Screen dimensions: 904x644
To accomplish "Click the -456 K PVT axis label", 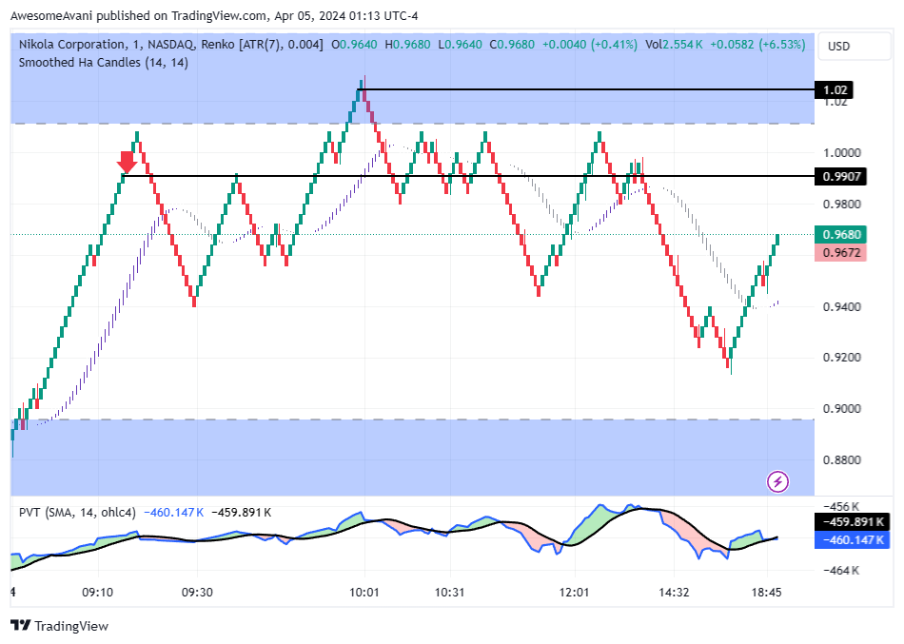I will (x=841, y=507).
